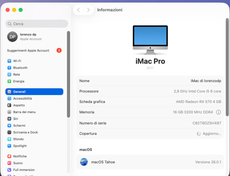Image resolution: width=230 pixels, height=176 pixels.
Task: Select the Bluetooth icon in sidebar
Action: pos(9,68)
